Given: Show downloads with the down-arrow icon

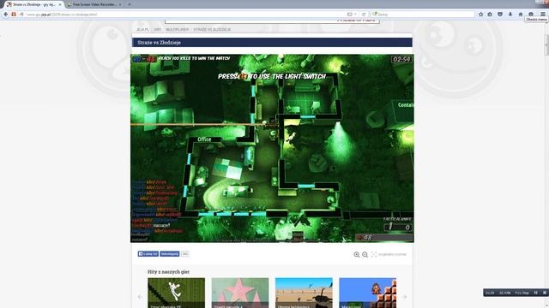Looking at the screenshot, I should coord(510,15).
